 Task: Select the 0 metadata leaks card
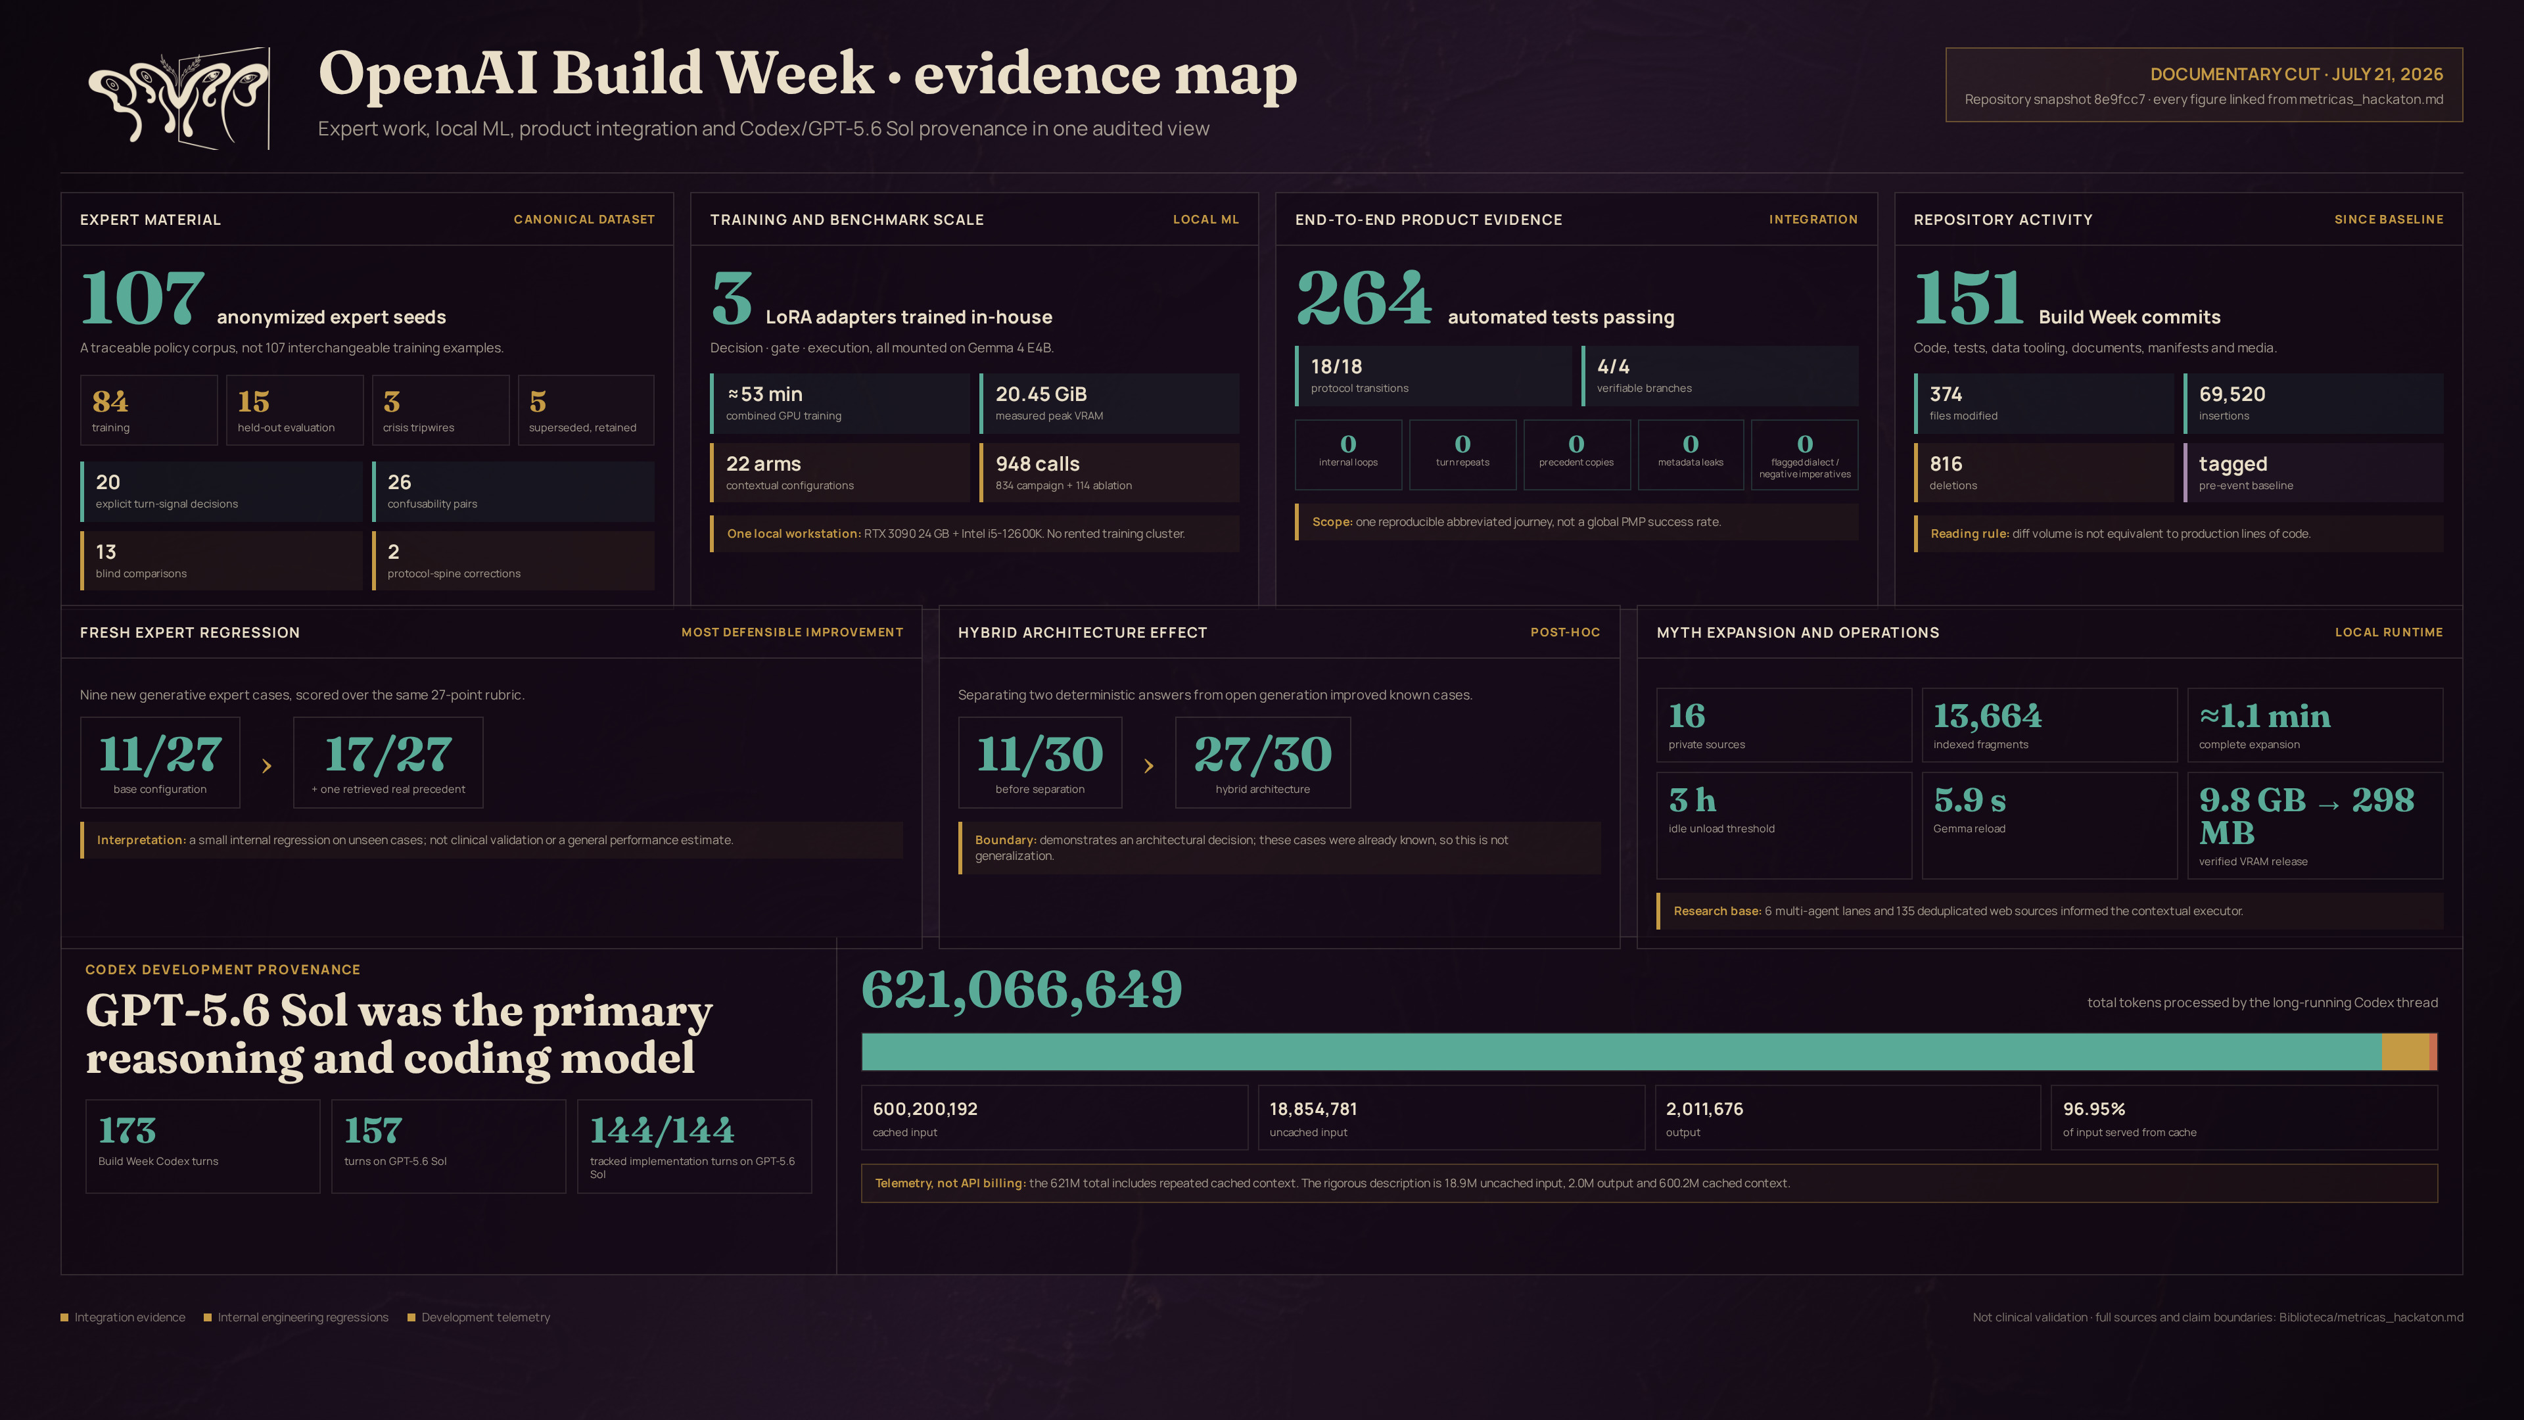[1691, 455]
